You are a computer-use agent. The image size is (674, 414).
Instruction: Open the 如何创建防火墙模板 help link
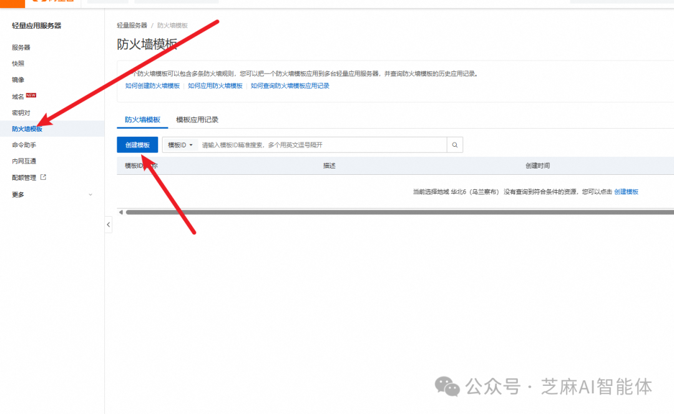click(x=152, y=86)
